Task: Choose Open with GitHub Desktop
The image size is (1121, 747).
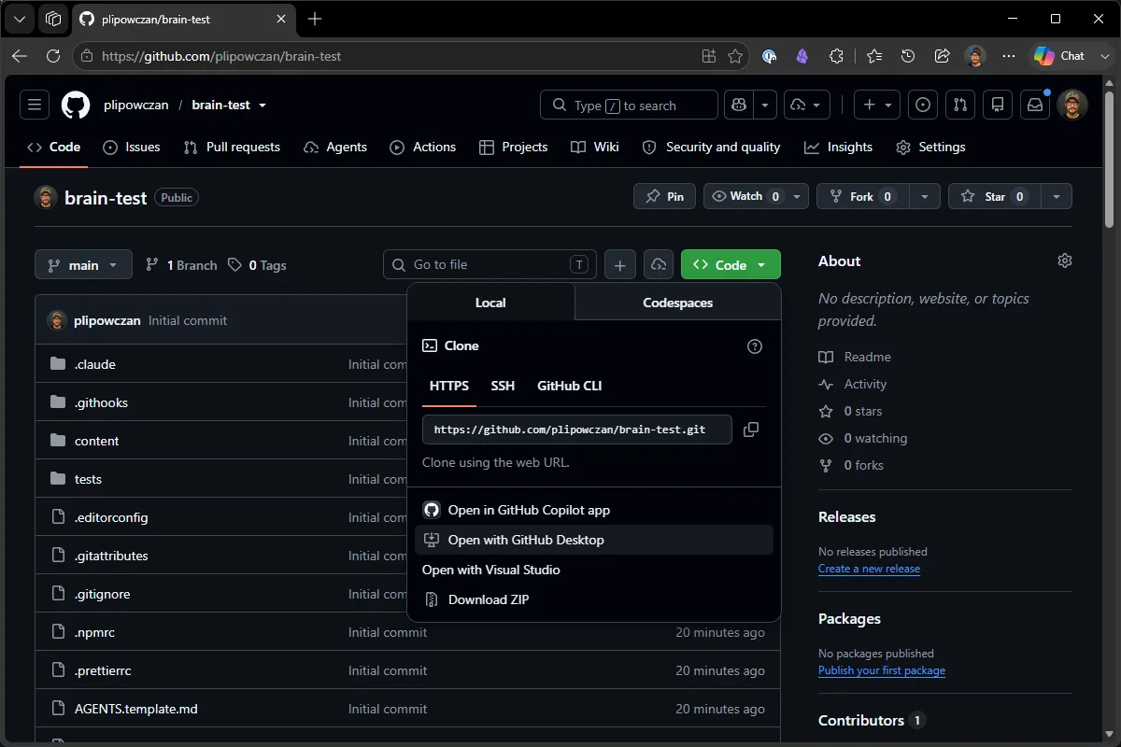Action: tap(594, 540)
